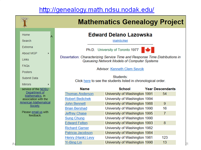Click the Mathematics Genealogy Project banner title
This screenshot has height=150, width=201.
131,22
